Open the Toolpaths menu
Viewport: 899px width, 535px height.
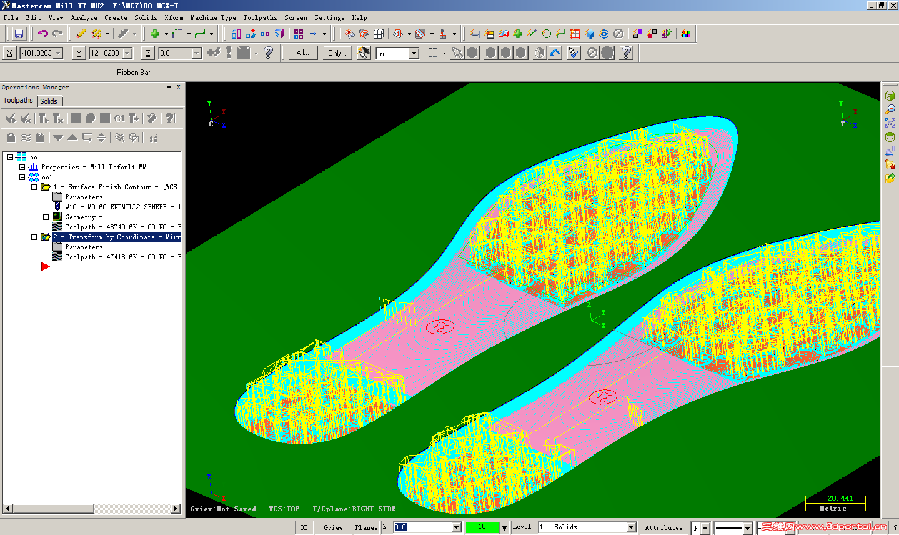260,17
